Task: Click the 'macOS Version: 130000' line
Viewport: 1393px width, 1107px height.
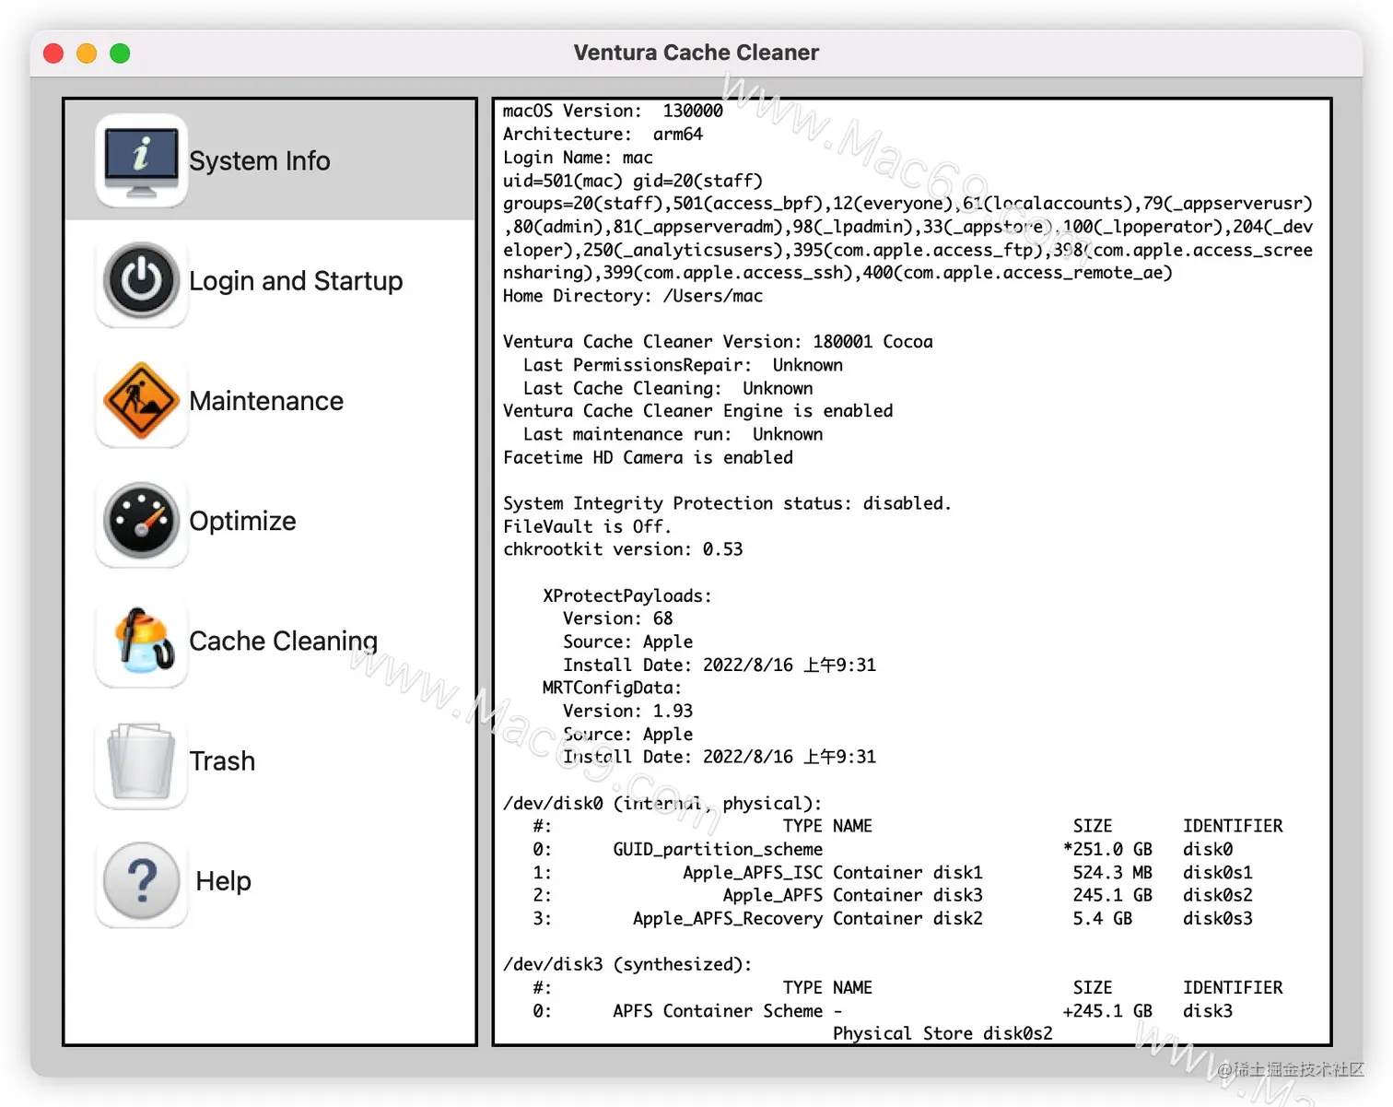Action: point(613,111)
